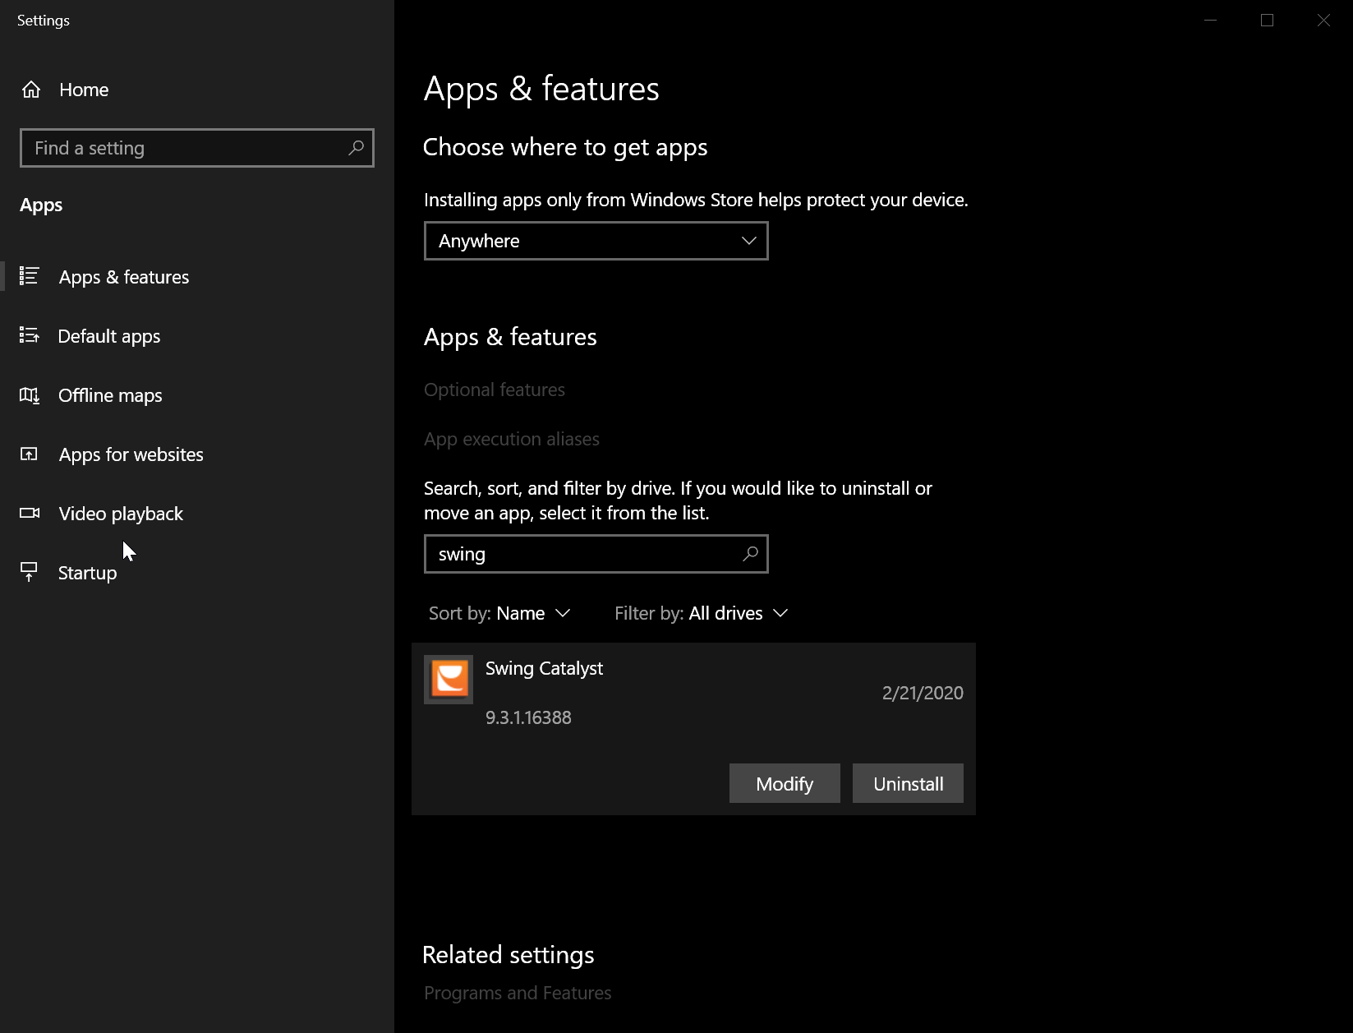1353x1033 pixels.
Task: Expand the Sort by Name dropdown
Action: pyautogui.click(x=499, y=613)
